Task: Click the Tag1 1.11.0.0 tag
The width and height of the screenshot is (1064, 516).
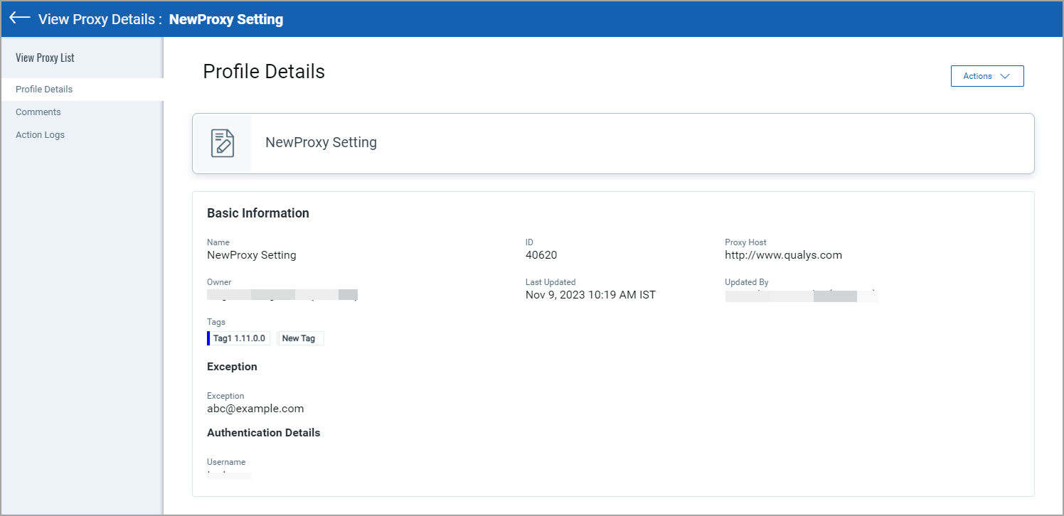Action: (239, 338)
